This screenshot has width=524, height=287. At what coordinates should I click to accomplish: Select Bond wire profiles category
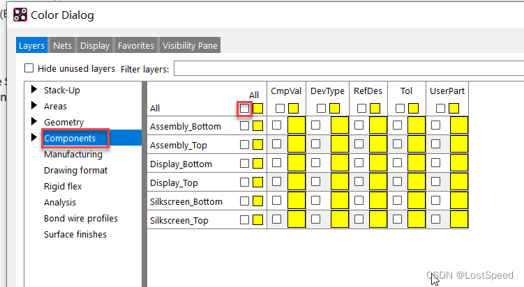coord(80,219)
